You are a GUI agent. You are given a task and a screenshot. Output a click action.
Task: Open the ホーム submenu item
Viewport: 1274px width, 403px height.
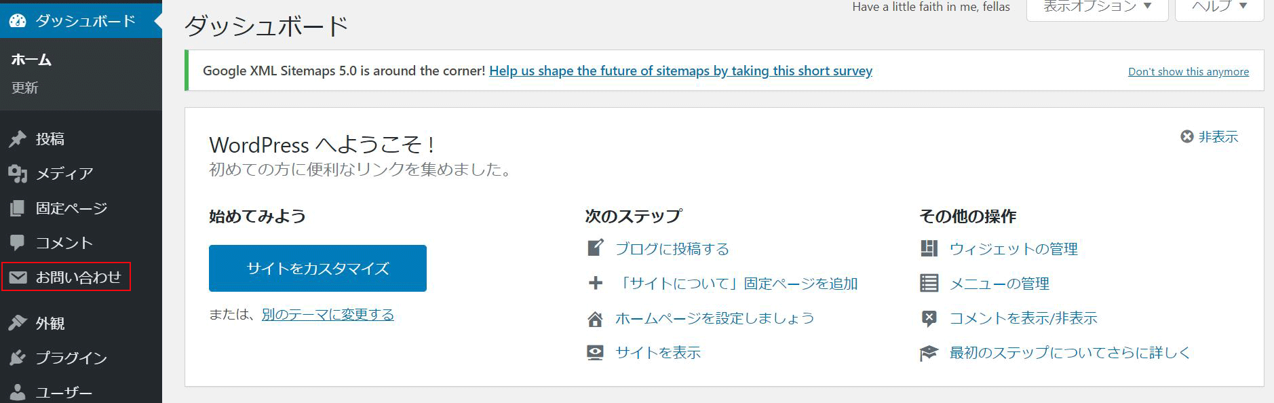(x=31, y=60)
